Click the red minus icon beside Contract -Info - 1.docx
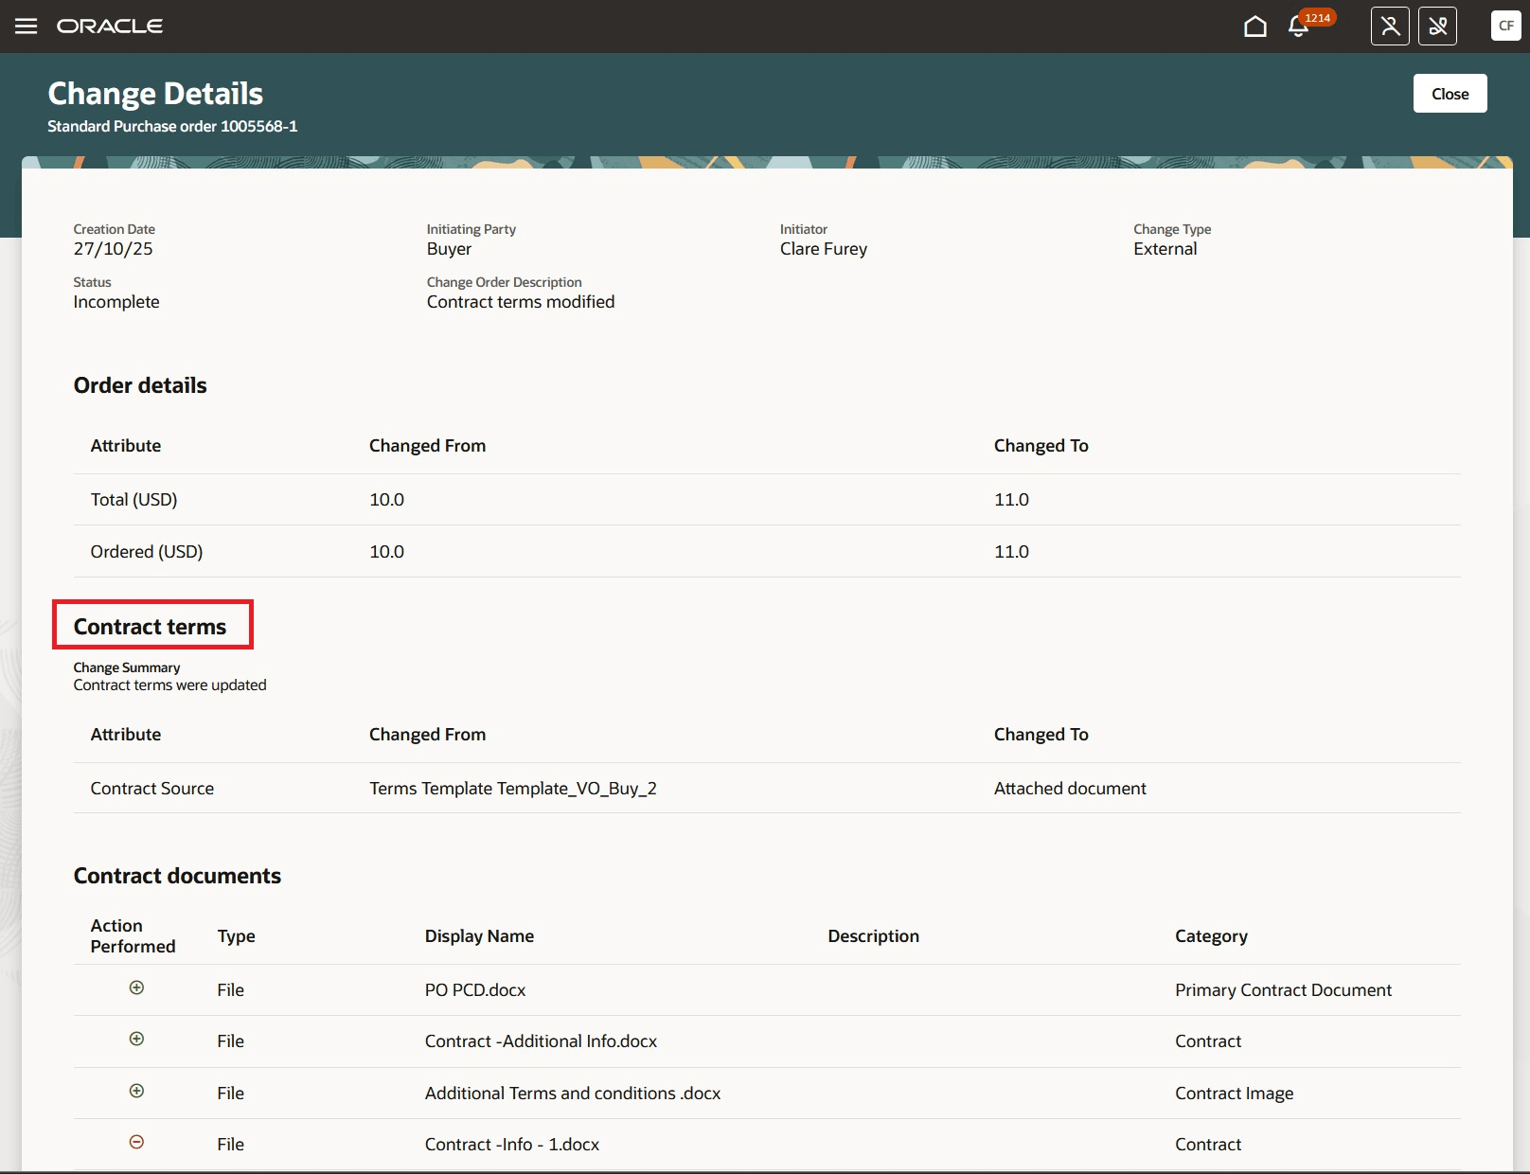Image resolution: width=1530 pixels, height=1174 pixels. click(x=137, y=1142)
